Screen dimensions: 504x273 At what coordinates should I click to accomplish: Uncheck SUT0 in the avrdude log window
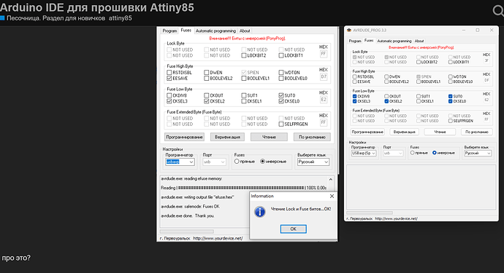pyautogui.click(x=281, y=95)
